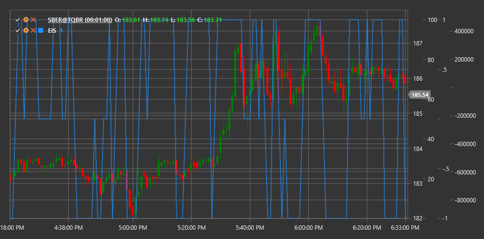484x239 pixels.
Task: Open settings gear for SBER@TQBR series
Action: tap(26, 20)
